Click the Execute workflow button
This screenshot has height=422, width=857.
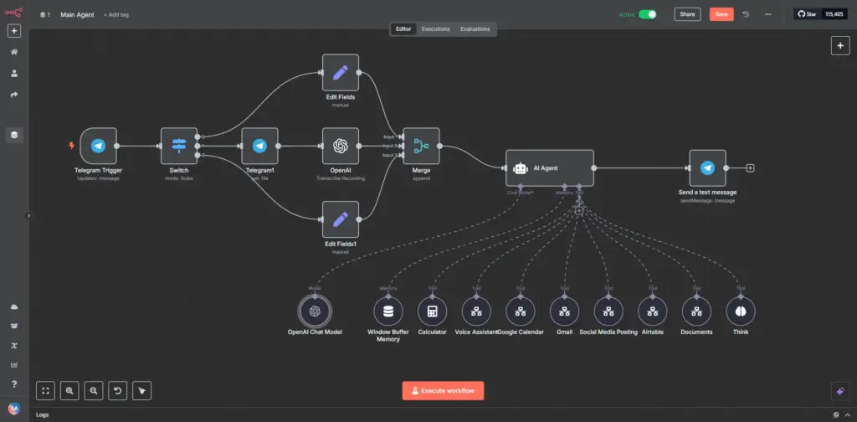pos(443,391)
